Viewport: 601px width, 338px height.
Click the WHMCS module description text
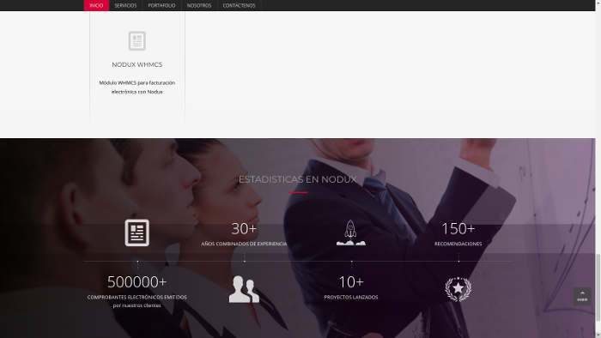(x=137, y=88)
